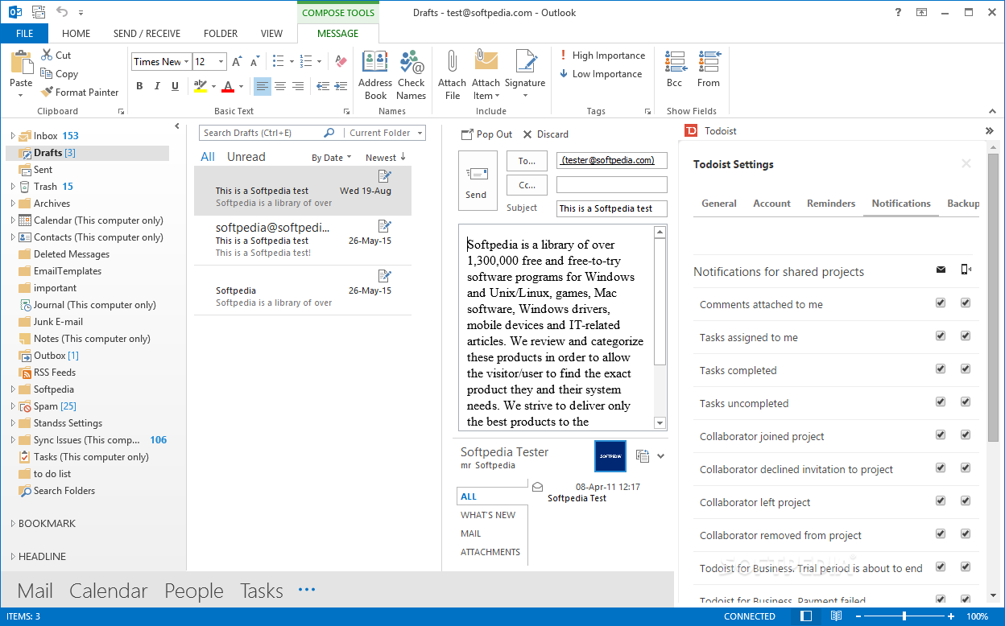Click the Paste icon in Clipboard group
Image resolution: width=1005 pixels, height=626 pixels.
pyautogui.click(x=21, y=63)
